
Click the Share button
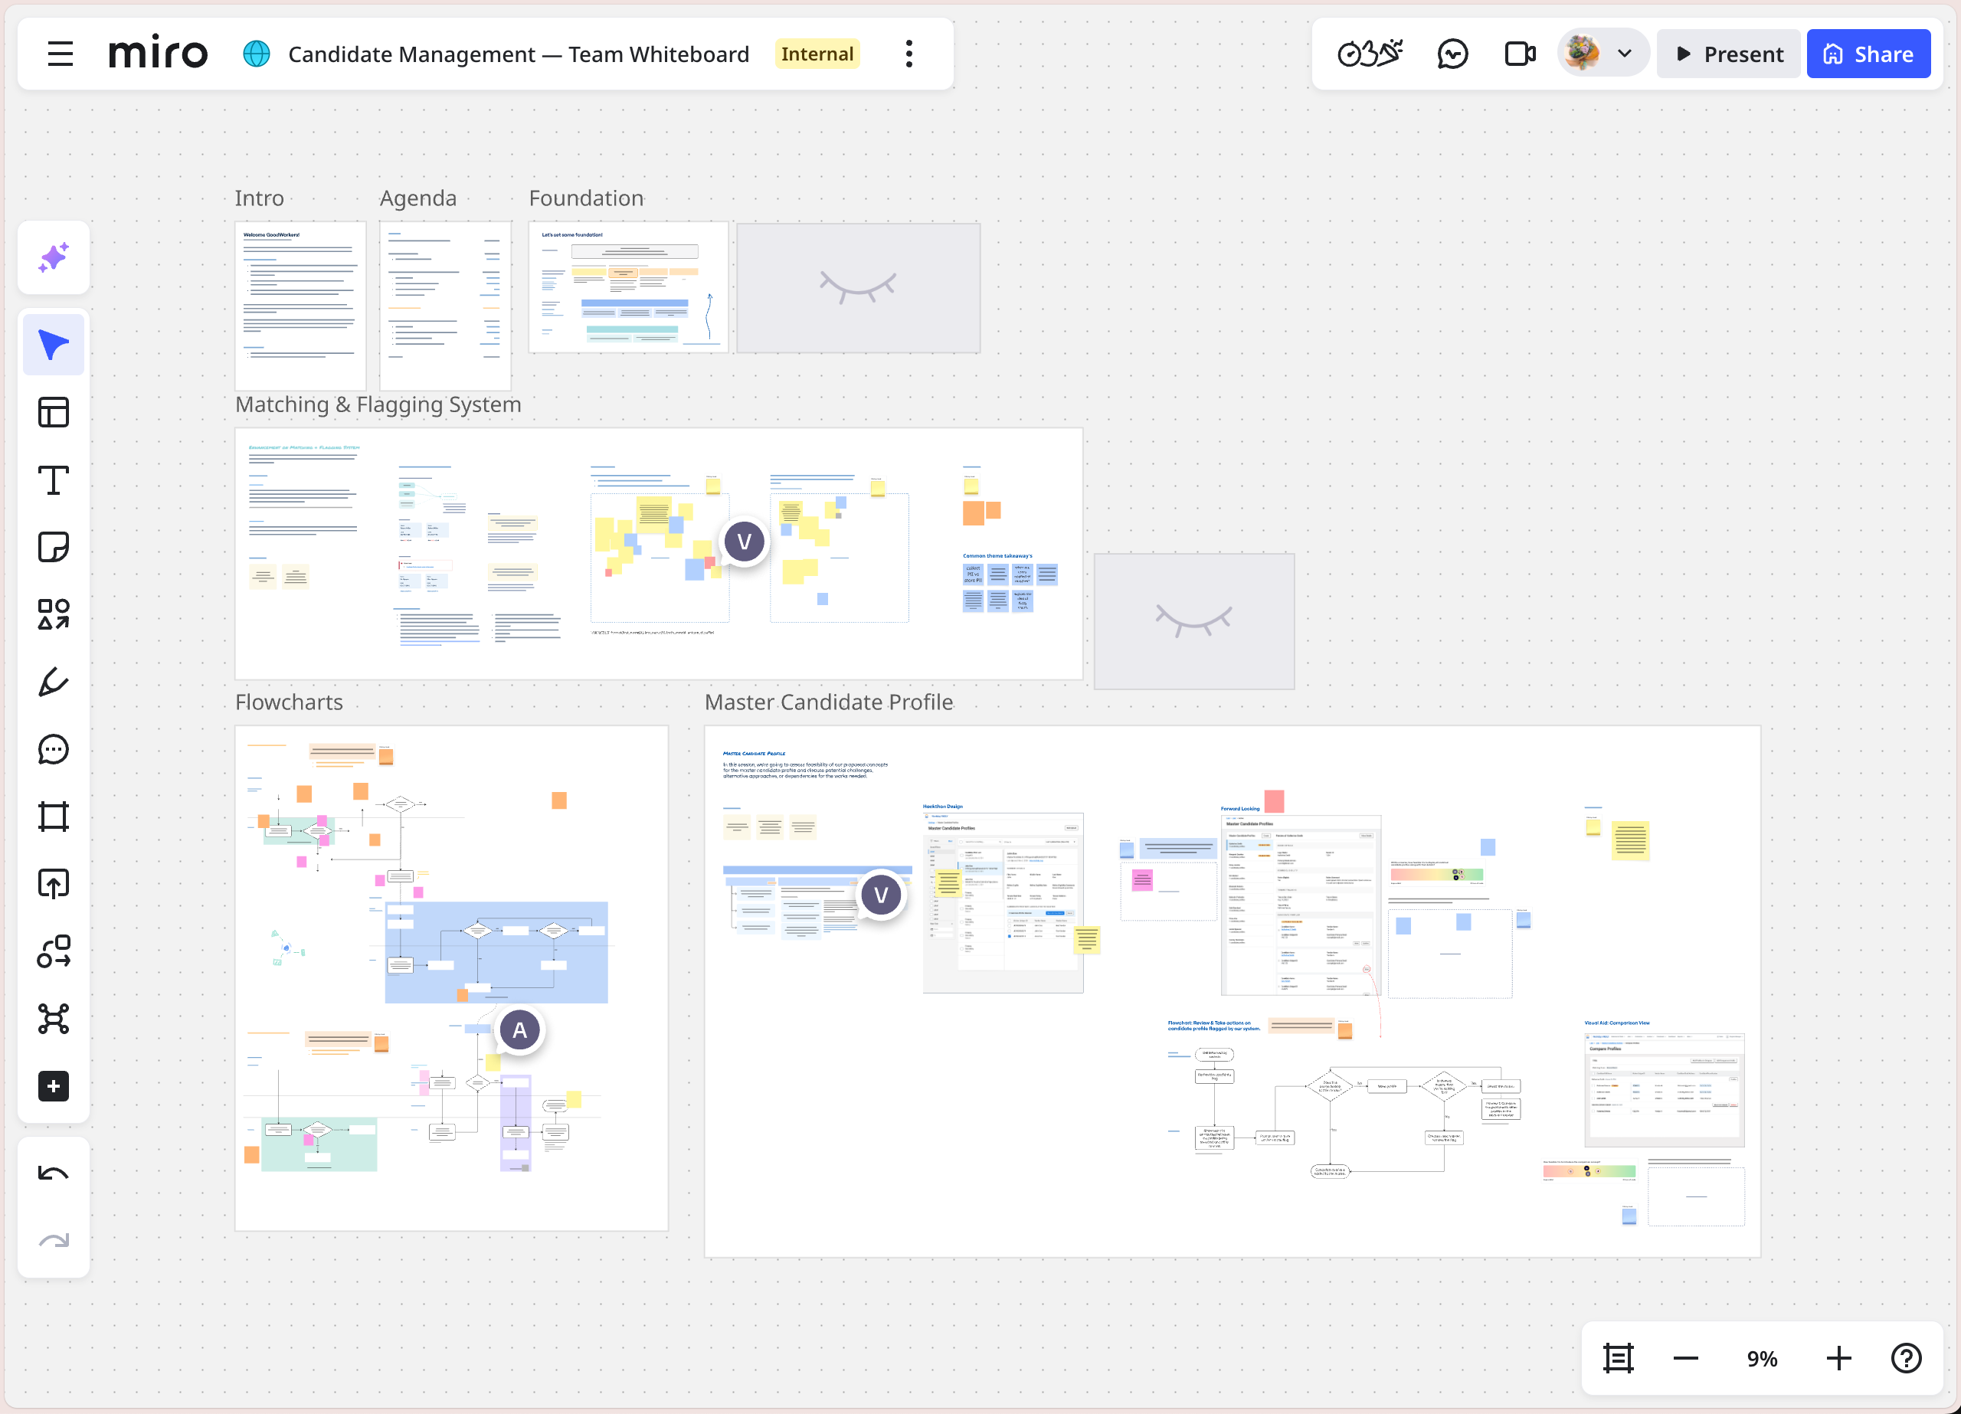1868,54
